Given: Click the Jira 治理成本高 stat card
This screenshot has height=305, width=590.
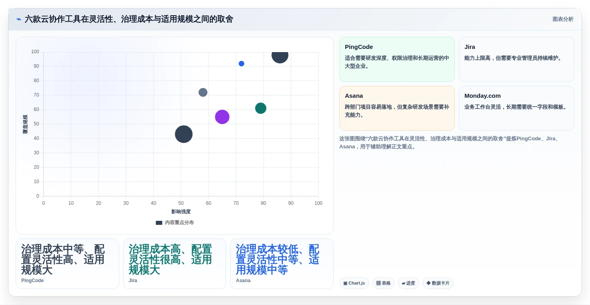Looking at the screenshot, I should [174, 264].
